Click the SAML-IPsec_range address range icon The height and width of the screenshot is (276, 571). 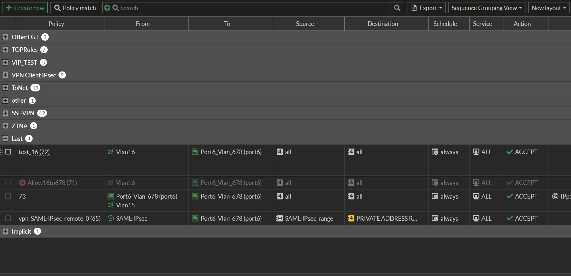(x=280, y=218)
